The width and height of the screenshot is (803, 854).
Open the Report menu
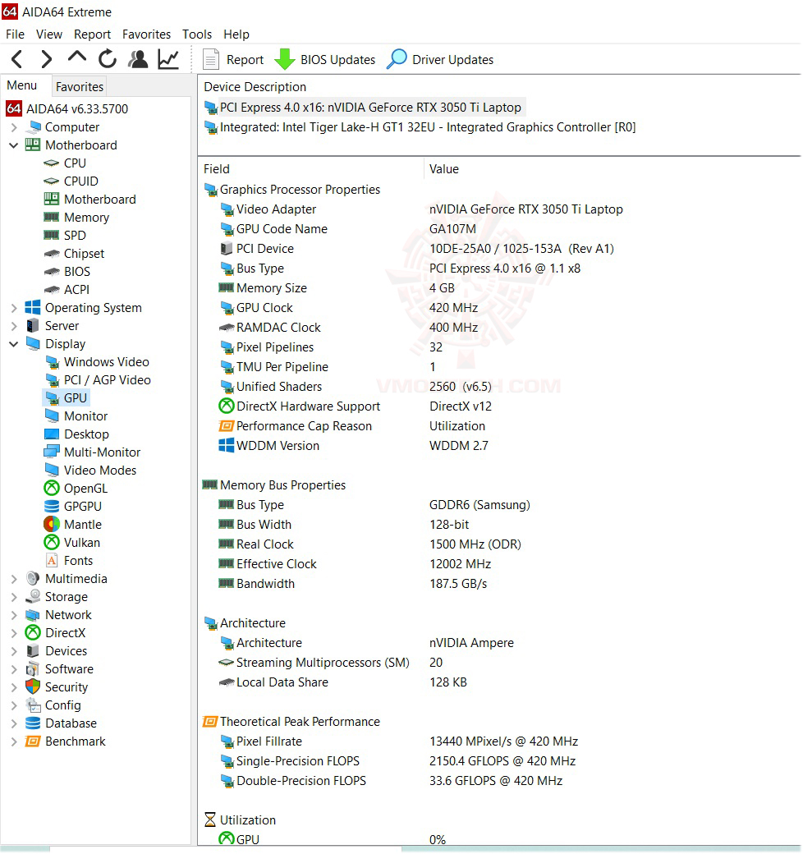92,34
